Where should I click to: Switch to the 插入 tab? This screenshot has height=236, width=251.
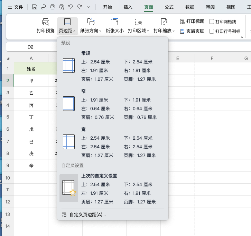[x=128, y=7]
